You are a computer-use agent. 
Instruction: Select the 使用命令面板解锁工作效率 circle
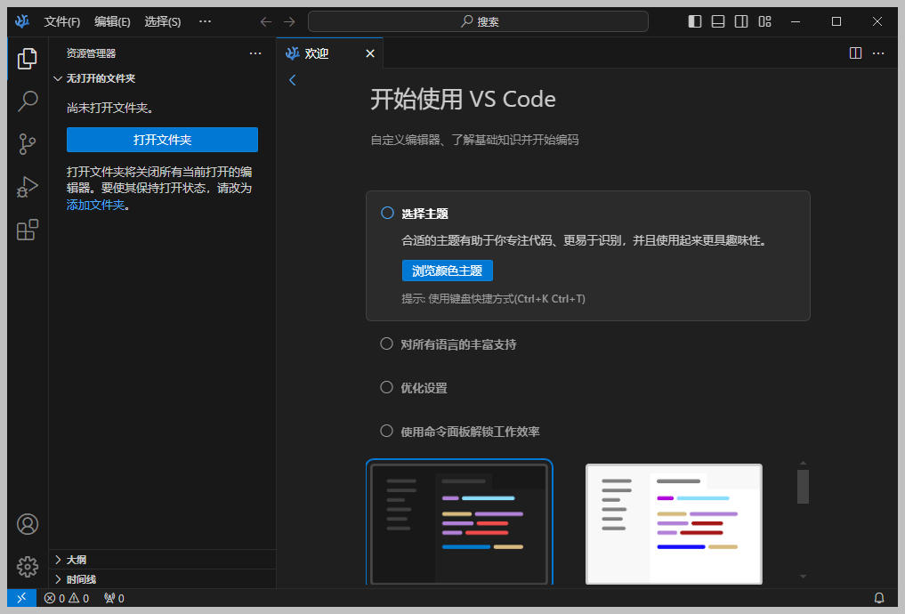pos(386,430)
